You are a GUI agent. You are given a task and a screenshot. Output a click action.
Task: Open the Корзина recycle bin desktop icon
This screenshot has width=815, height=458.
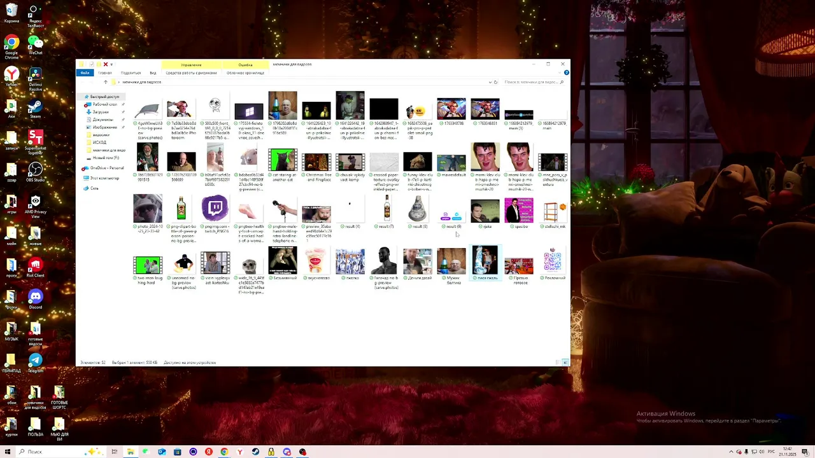coord(11,14)
